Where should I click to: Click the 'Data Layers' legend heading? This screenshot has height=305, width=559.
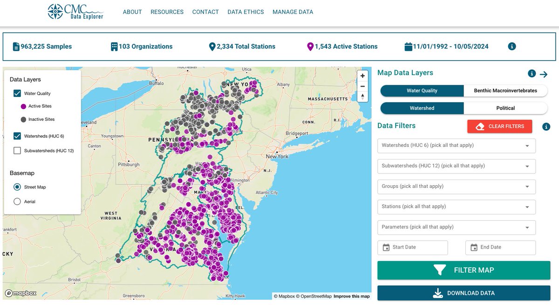[x=25, y=80]
